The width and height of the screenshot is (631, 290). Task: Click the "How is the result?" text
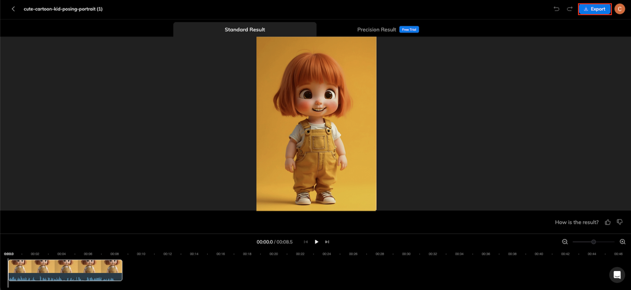point(577,222)
